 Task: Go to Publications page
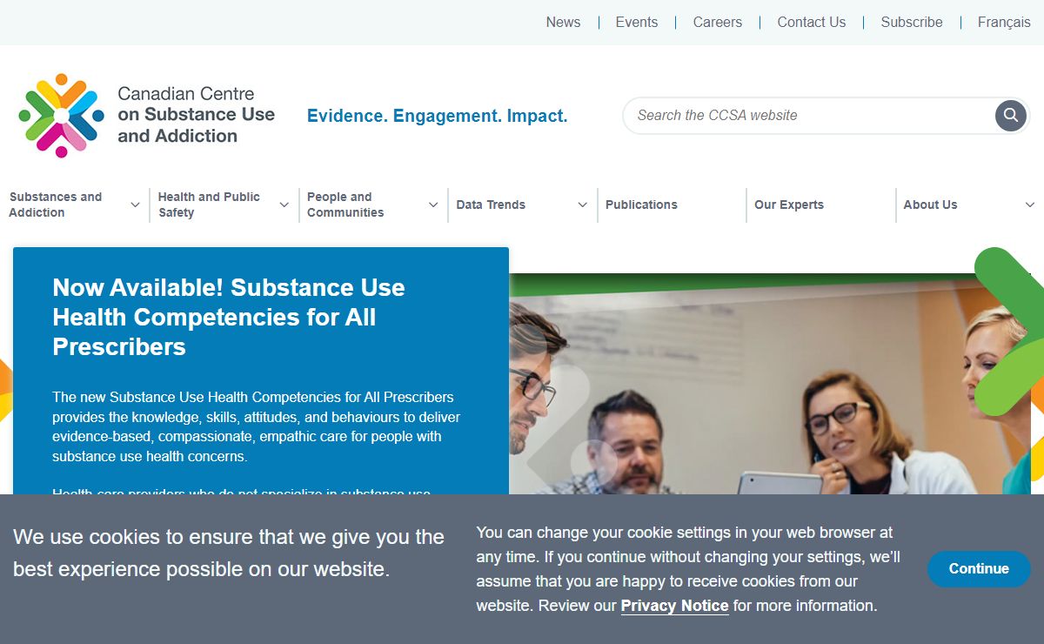coord(641,205)
